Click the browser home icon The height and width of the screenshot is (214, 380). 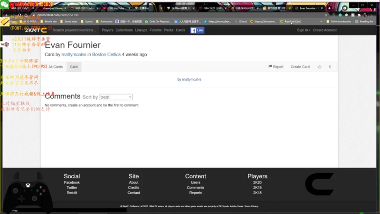[x=26, y=15]
